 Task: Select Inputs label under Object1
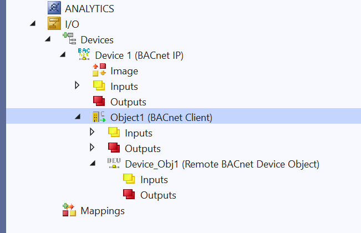[x=139, y=133]
